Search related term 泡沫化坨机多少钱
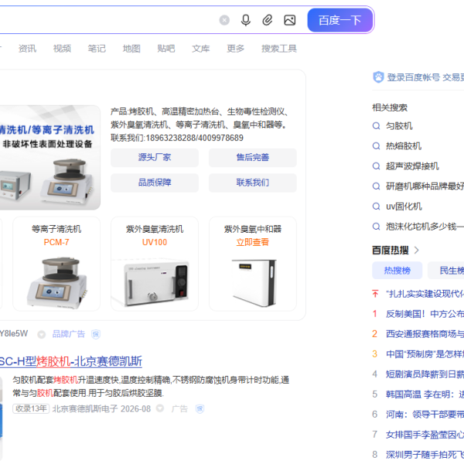Image resolution: width=464 pixels, height=464 pixels. point(425,227)
